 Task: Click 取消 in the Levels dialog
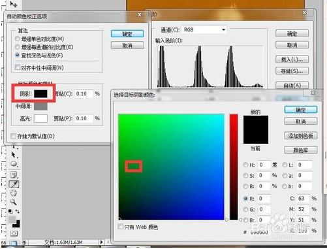click(292, 45)
